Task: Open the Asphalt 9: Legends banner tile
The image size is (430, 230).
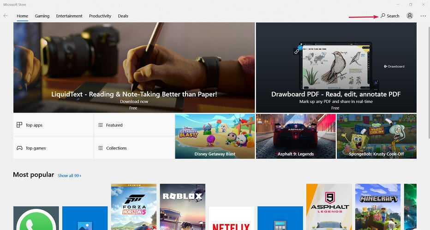Action: [296, 136]
